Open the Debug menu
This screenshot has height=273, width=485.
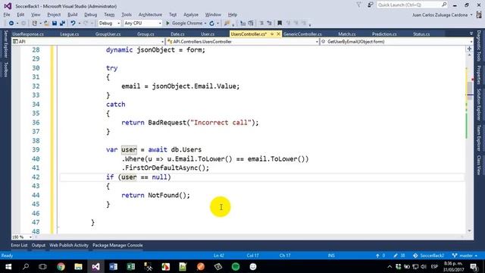pos(90,14)
